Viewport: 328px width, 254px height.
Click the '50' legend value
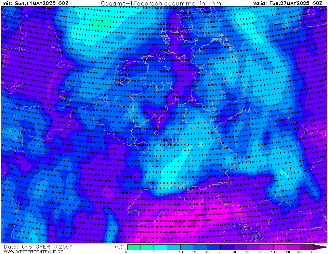[247, 252]
